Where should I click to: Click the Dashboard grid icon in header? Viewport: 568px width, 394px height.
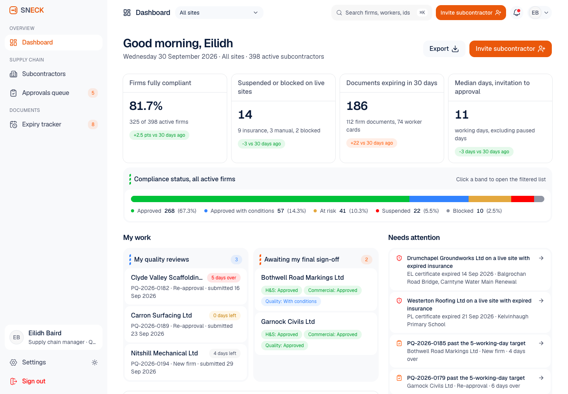(x=127, y=13)
